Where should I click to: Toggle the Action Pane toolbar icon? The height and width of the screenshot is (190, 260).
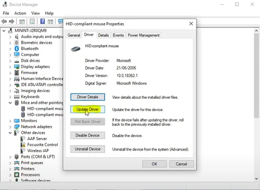pyautogui.click(x=50, y=21)
